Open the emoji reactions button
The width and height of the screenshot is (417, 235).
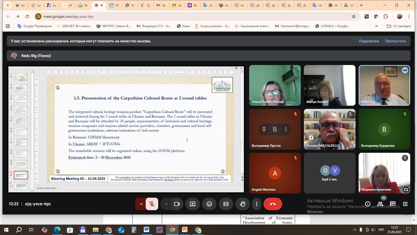pos(209,204)
